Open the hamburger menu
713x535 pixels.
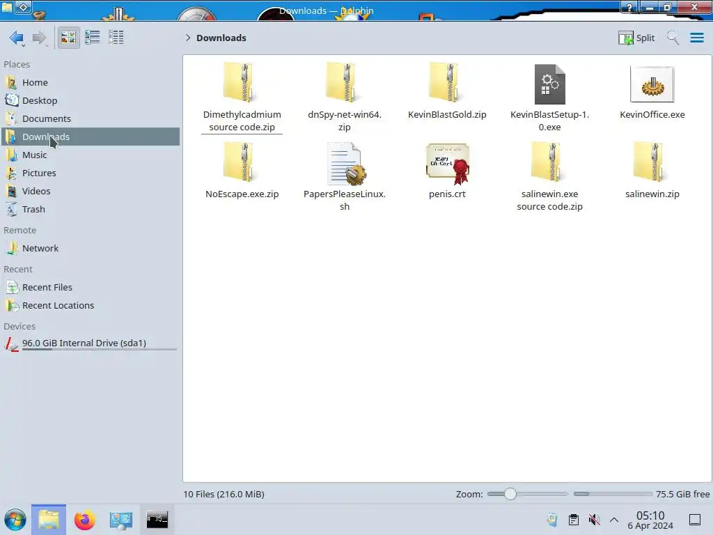[x=696, y=38]
